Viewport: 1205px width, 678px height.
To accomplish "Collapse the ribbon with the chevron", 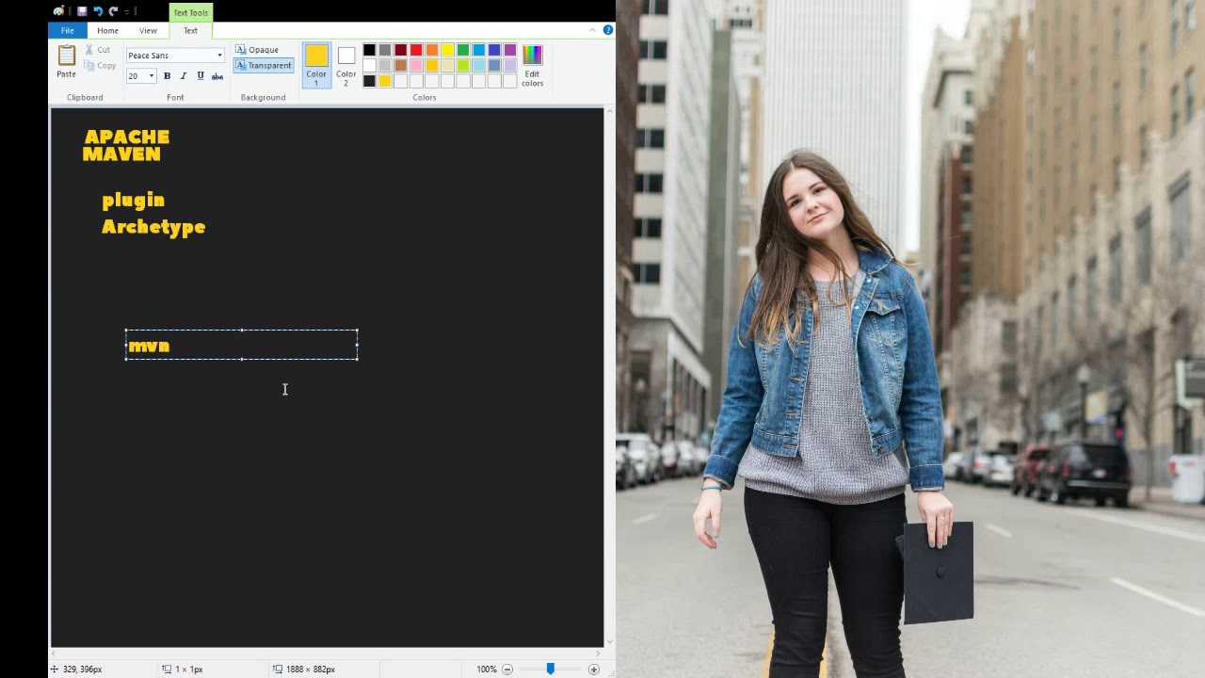I will (x=593, y=30).
